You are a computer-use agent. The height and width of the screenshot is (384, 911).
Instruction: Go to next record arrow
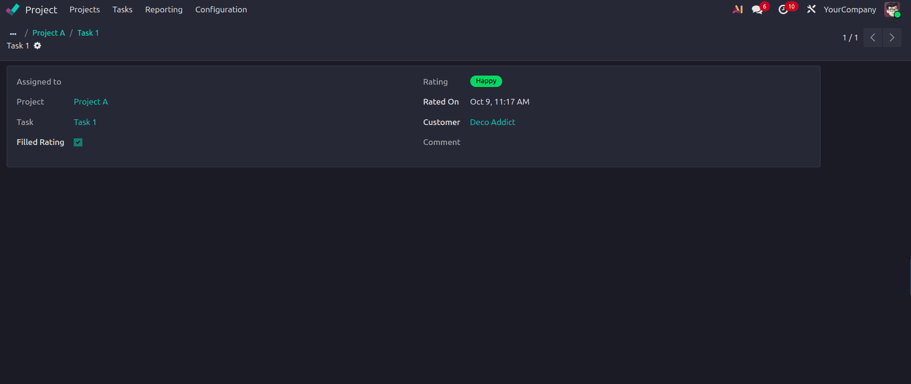tap(892, 38)
